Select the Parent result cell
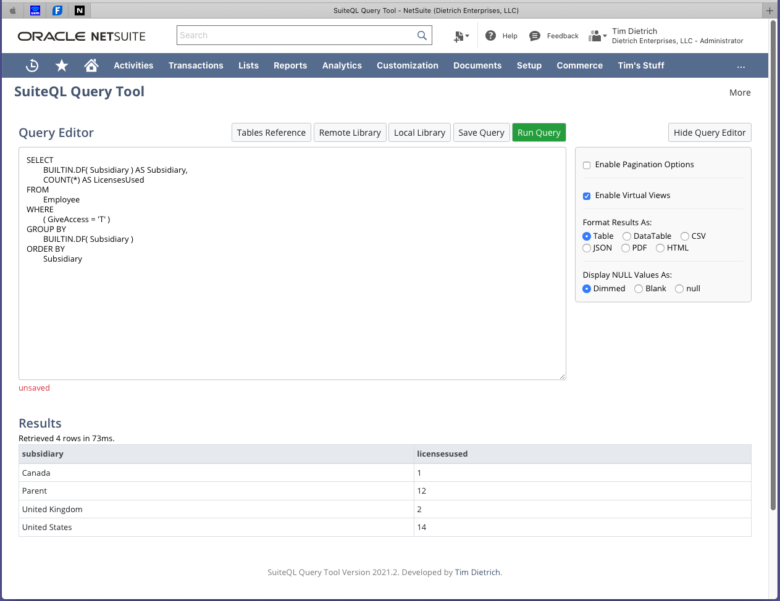The width and height of the screenshot is (780, 601). [216, 491]
